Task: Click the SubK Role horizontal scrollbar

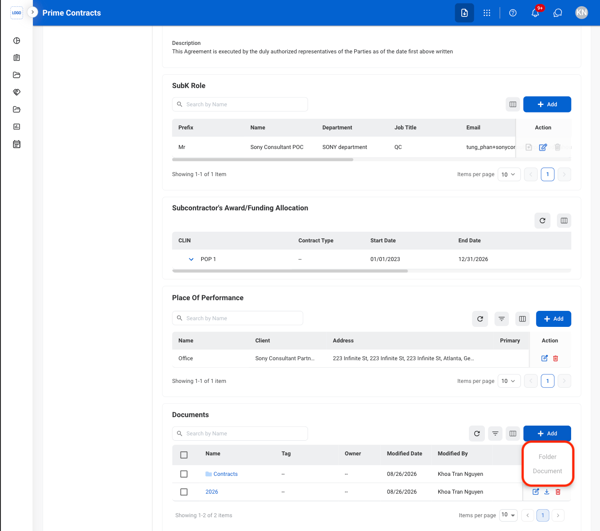Action: click(263, 160)
